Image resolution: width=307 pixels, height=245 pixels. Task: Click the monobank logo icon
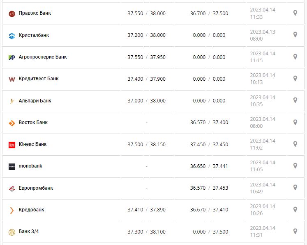pyautogui.click(x=12, y=166)
